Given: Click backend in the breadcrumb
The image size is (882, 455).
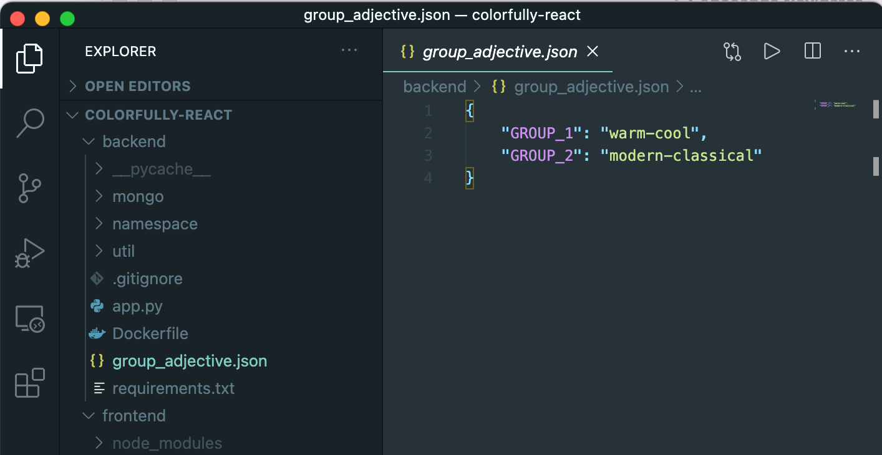Looking at the screenshot, I should pyautogui.click(x=435, y=87).
